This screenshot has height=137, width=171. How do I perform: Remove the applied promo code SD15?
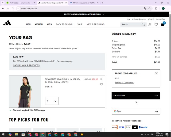156,73
